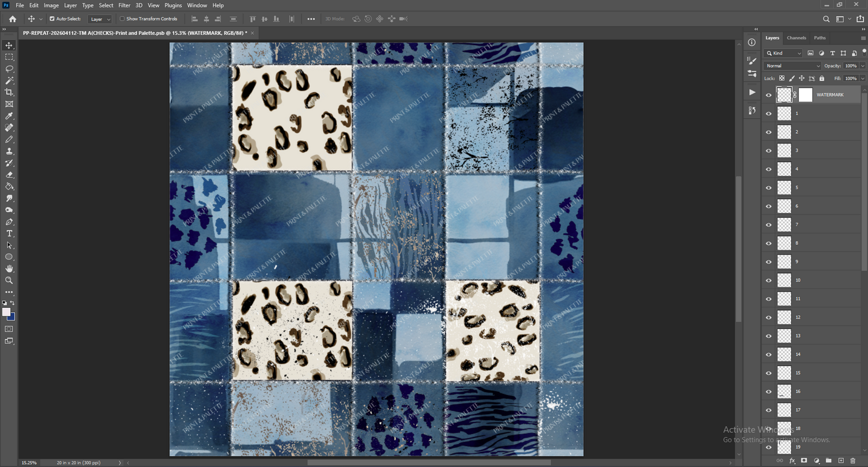The width and height of the screenshot is (868, 467).
Task: Filter layers for type layers
Action: point(833,53)
